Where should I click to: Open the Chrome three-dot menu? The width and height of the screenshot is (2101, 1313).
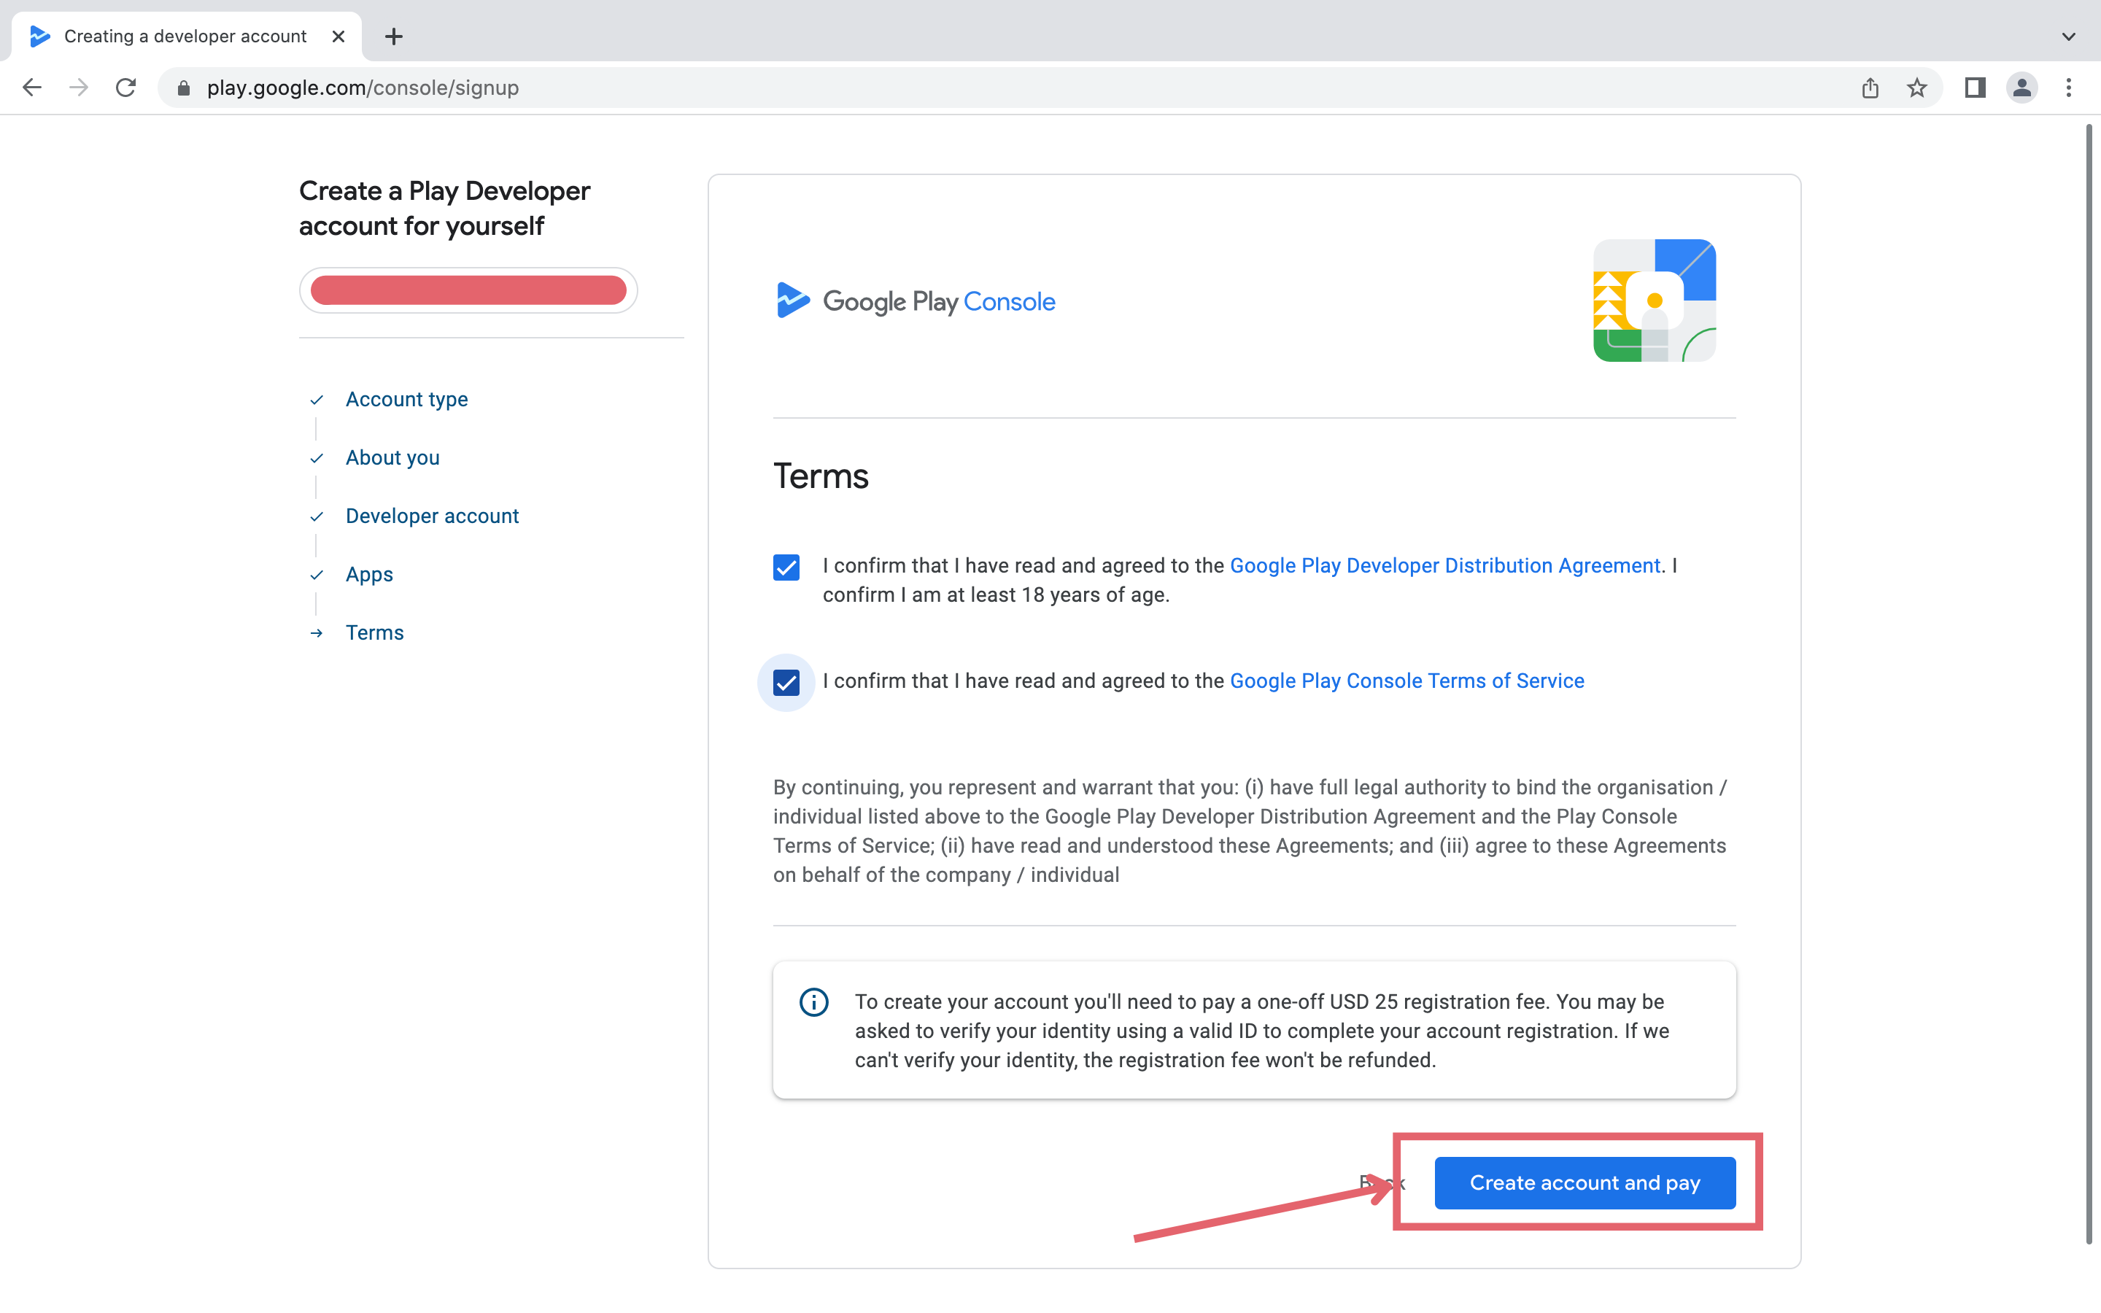click(x=2069, y=88)
